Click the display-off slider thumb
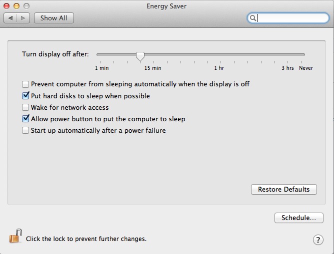This screenshot has width=334, height=254. (x=140, y=56)
